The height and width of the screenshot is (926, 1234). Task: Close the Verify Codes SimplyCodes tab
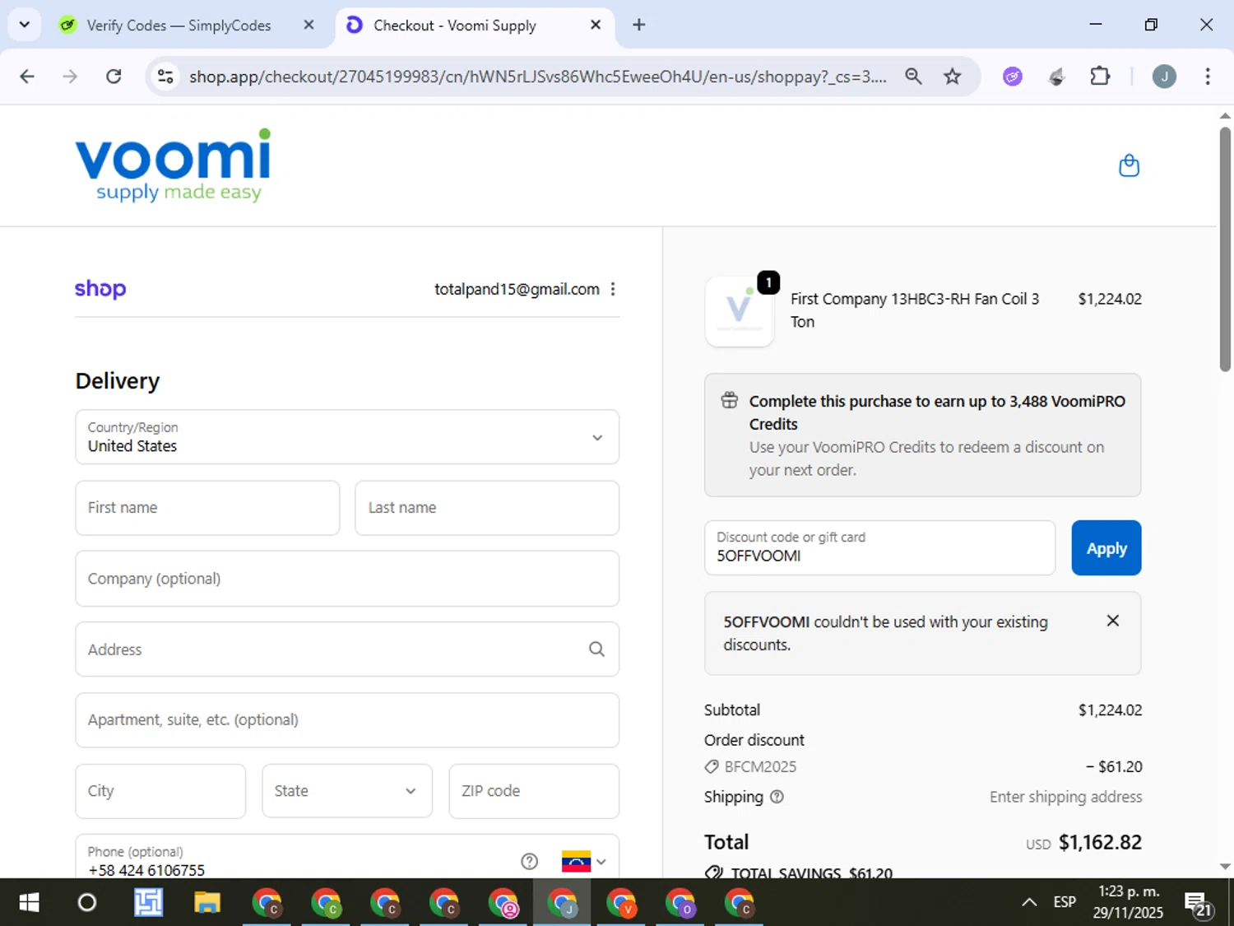[x=308, y=25]
